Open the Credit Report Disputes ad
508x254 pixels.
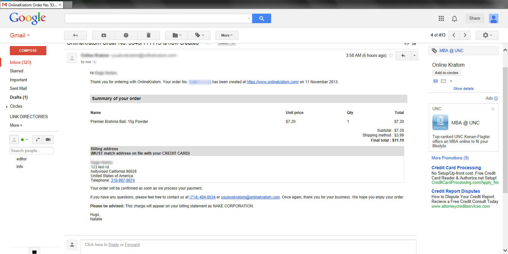tap(456, 191)
